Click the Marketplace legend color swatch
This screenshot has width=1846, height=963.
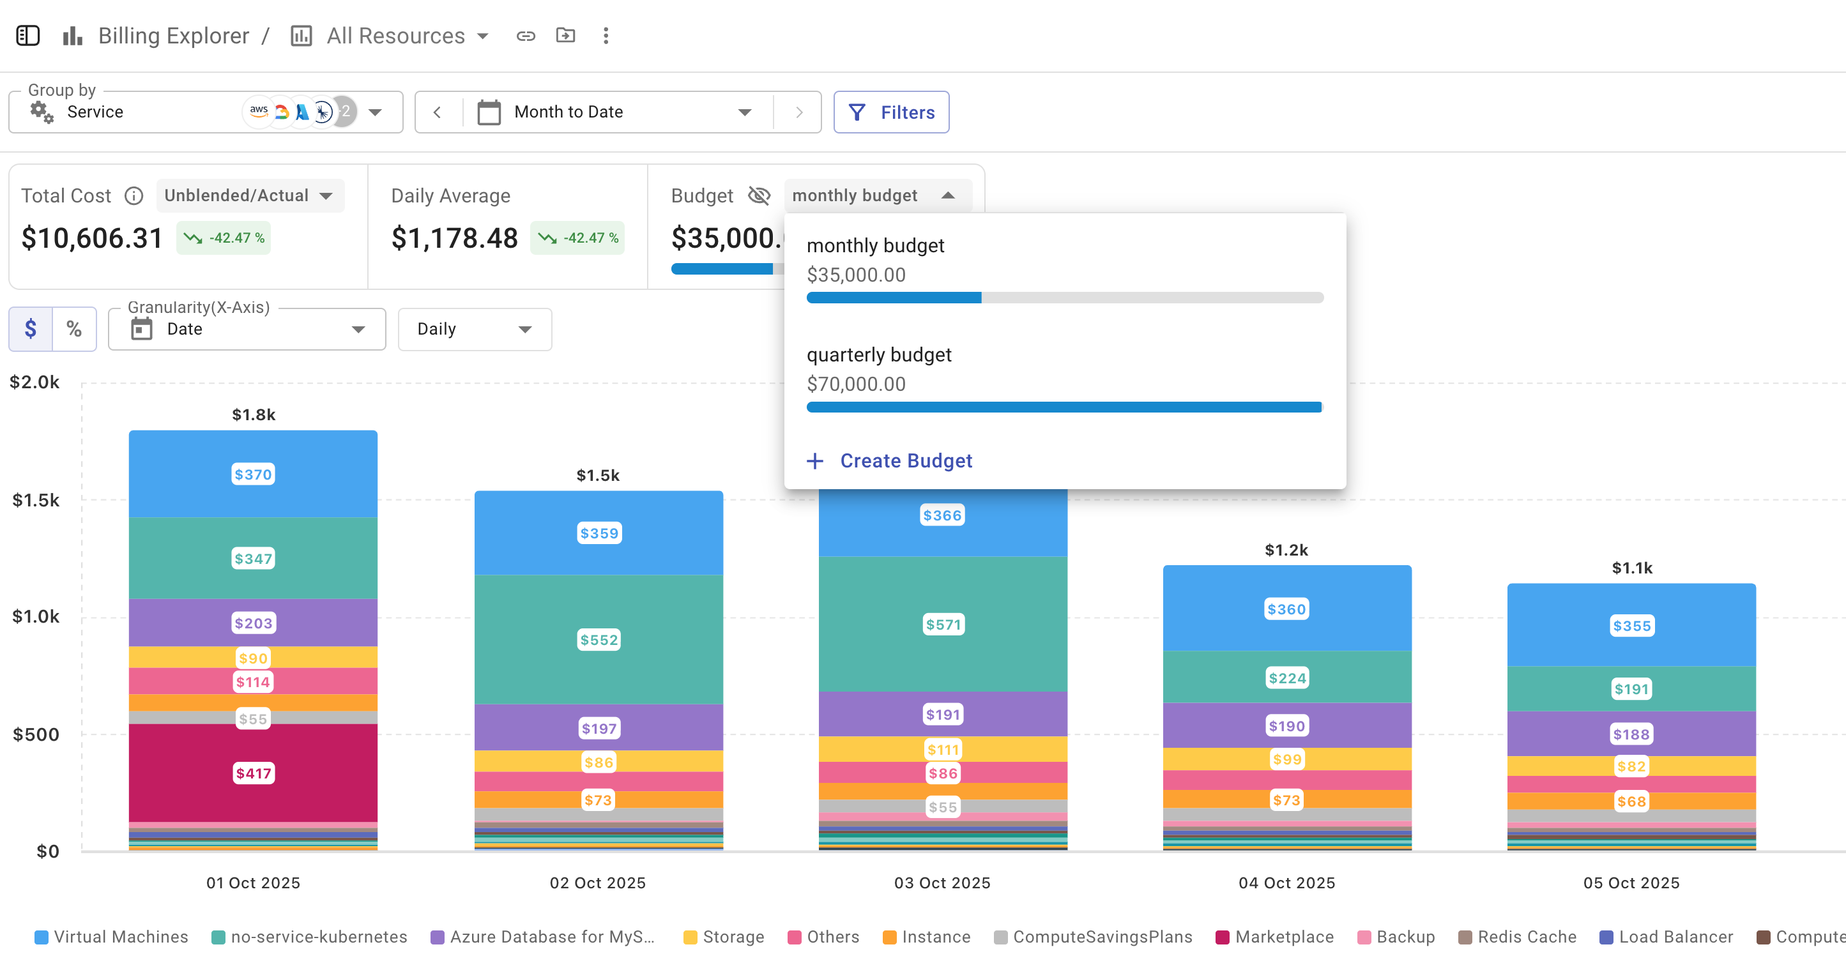click(x=1223, y=937)
